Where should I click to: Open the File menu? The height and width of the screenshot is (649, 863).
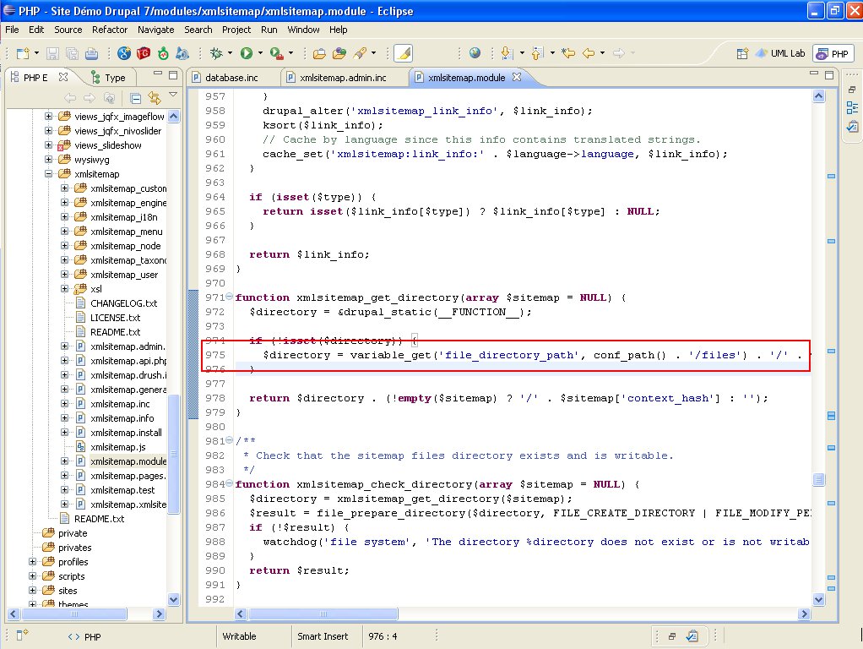click(x=12, y=30)
